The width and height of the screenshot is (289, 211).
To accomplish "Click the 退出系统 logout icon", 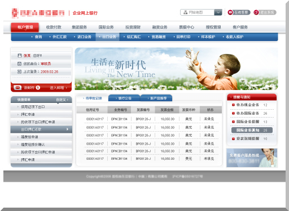I will pos(256,12).
